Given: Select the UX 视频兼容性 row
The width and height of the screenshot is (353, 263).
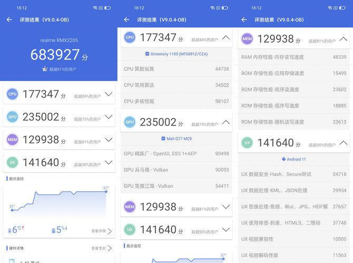Looking at the screenshot, I should pyautogui.click(x=294, y=239).
